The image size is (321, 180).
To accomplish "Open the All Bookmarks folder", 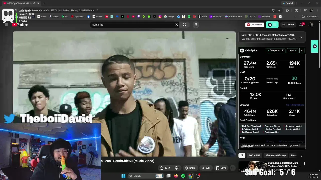I will click(310, 16).
